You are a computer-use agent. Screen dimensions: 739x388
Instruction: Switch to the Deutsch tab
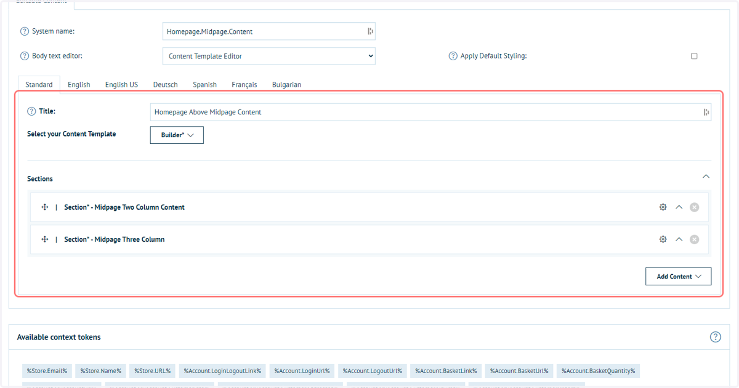click(165, 84)
